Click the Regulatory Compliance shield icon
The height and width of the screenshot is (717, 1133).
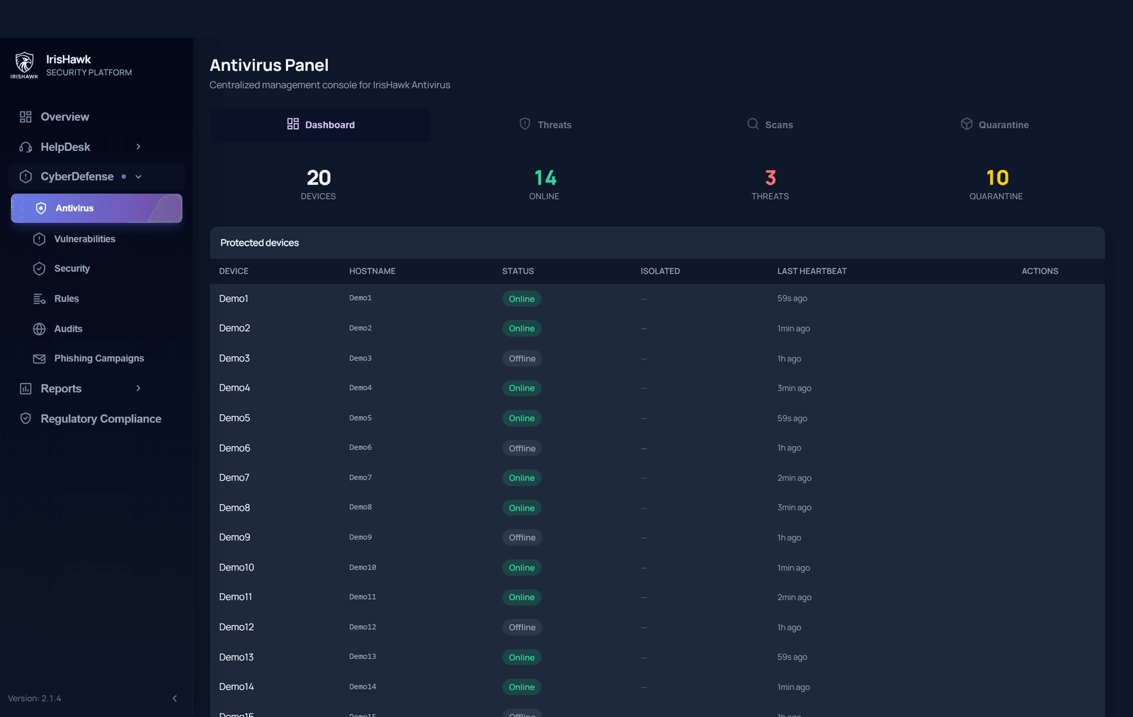25,418
